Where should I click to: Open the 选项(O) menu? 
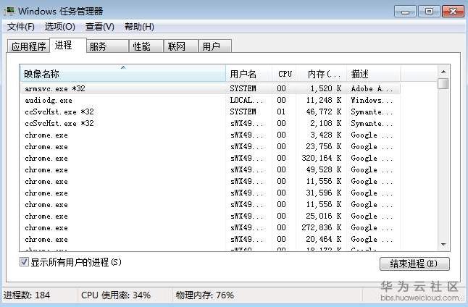tap(59, 27)
